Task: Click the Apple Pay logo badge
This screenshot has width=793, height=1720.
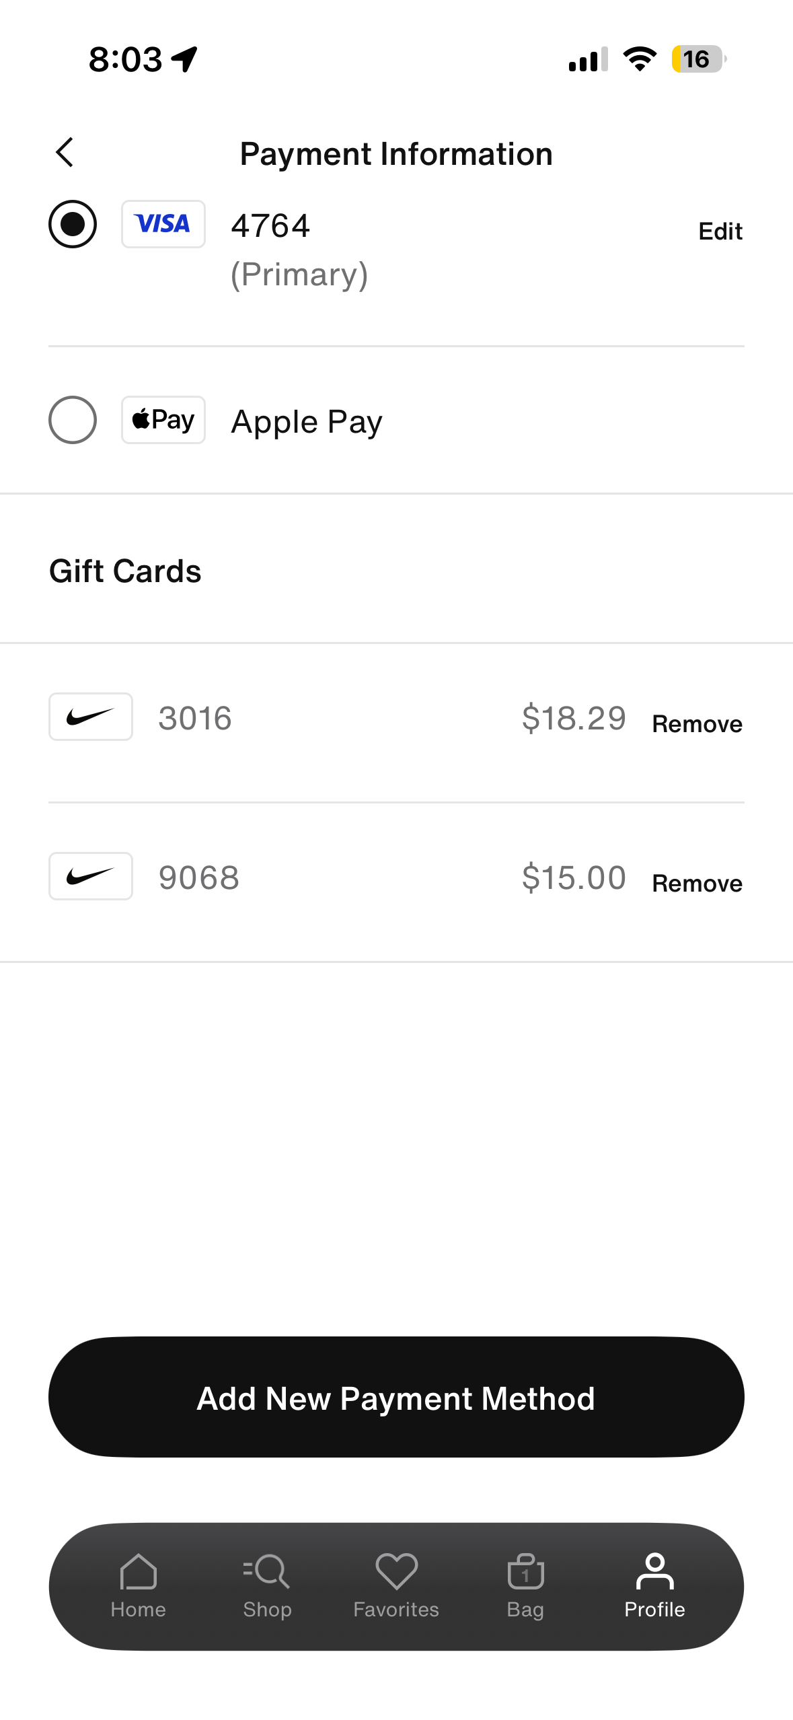Action: click(x=163, y=420)
